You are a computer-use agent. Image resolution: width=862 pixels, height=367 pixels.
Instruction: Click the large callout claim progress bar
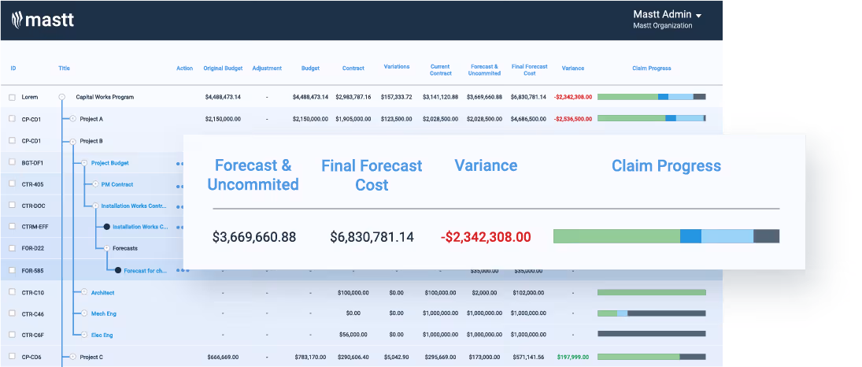666,236
